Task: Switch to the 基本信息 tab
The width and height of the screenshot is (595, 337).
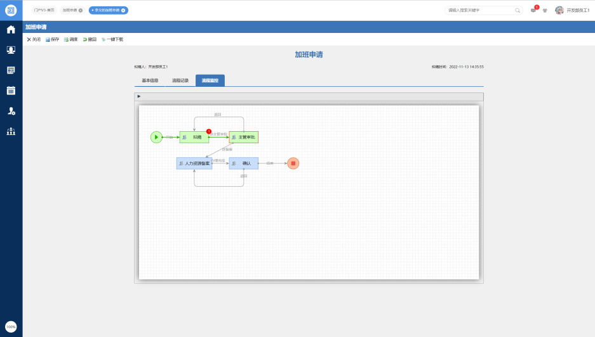Action: click(x=150, y=80)
